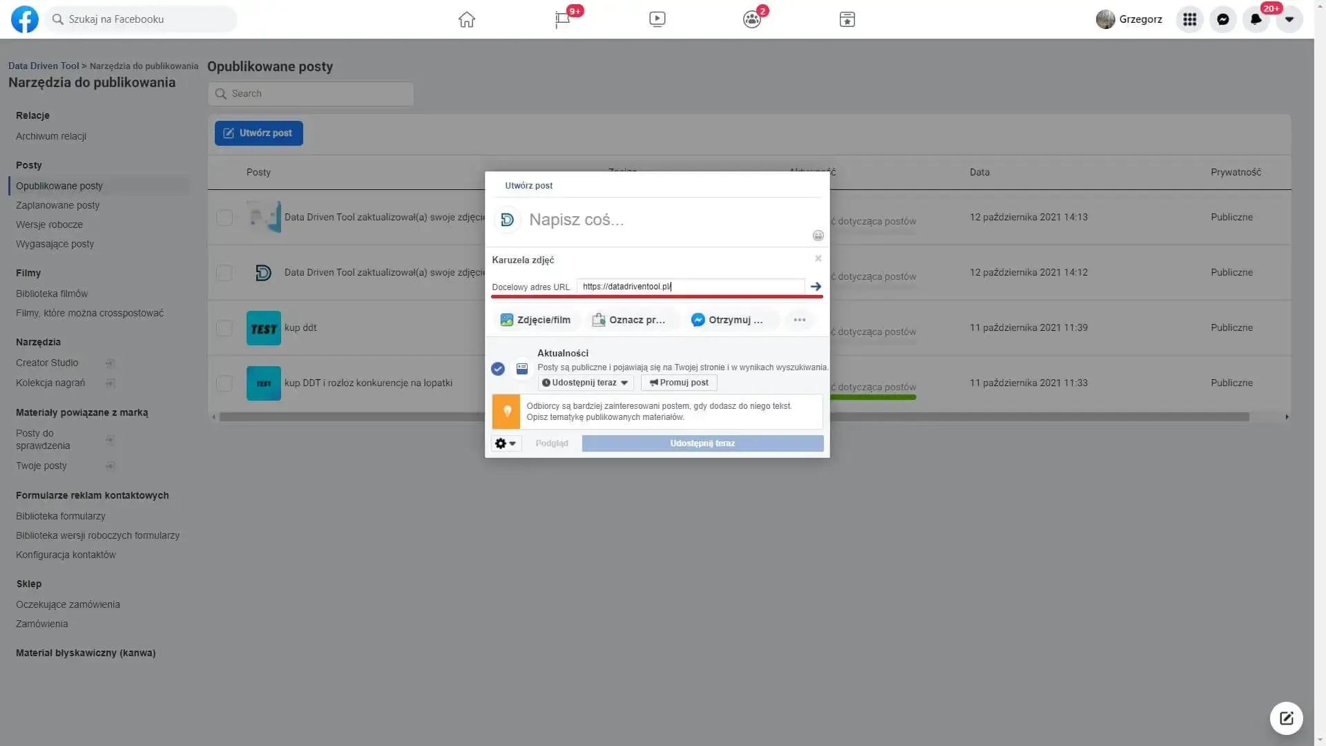
Task: Open the Home feed icon
Action: [x=467, y=19]
